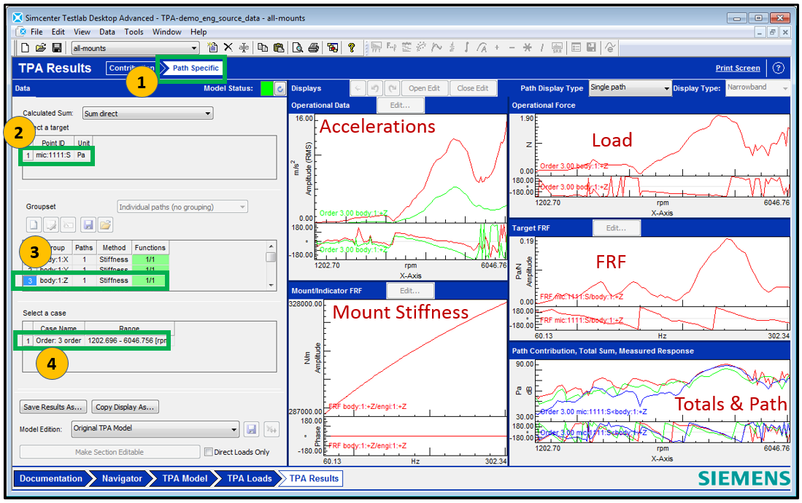Click the group table scroll-up arrow
Image resolution: width=802 pixels, height=503 pixels.
271,246
